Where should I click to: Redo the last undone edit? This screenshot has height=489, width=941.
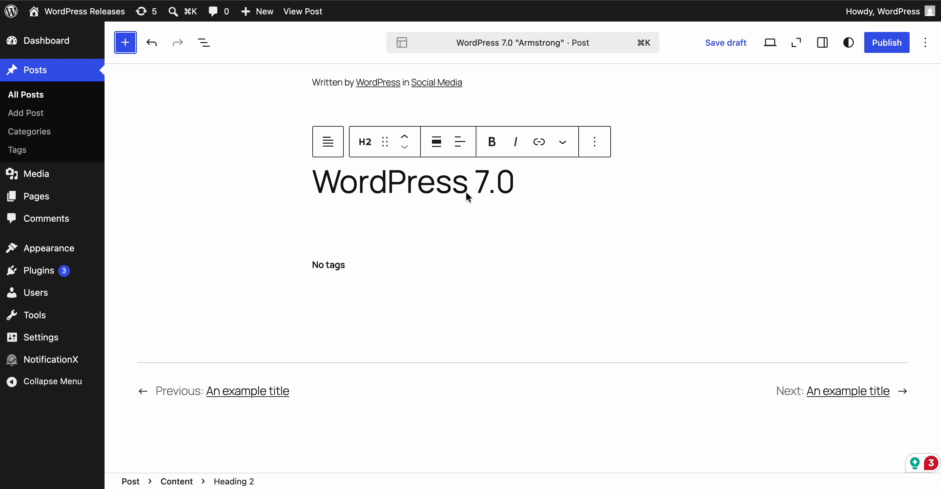(x=177, y=43)
